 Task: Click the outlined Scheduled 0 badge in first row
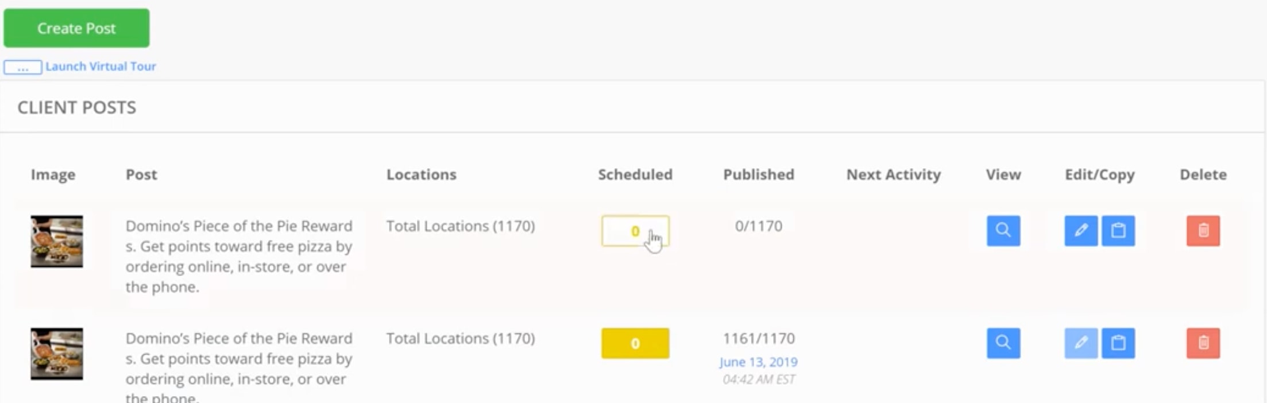tap(635, 231)
